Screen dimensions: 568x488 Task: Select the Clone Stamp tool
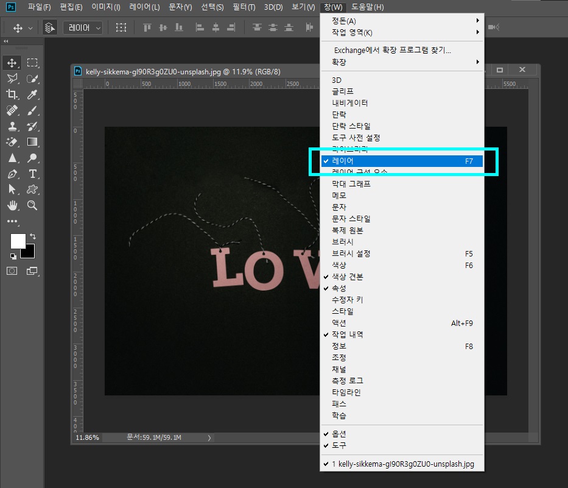pos(13,126)
